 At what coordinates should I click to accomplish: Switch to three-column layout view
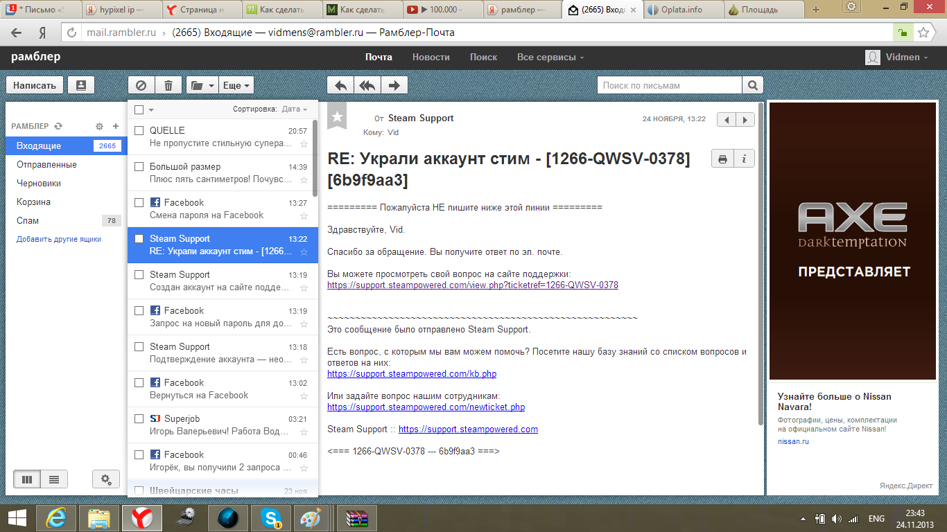[x=27, y=479]
